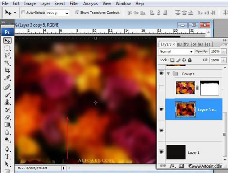Open the Filter menu
Screen dimensions: 228x173
pyautogui.click(x=74, y=3)
